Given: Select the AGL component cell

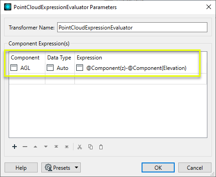Looking at the screenshot, I should point(27,68).
